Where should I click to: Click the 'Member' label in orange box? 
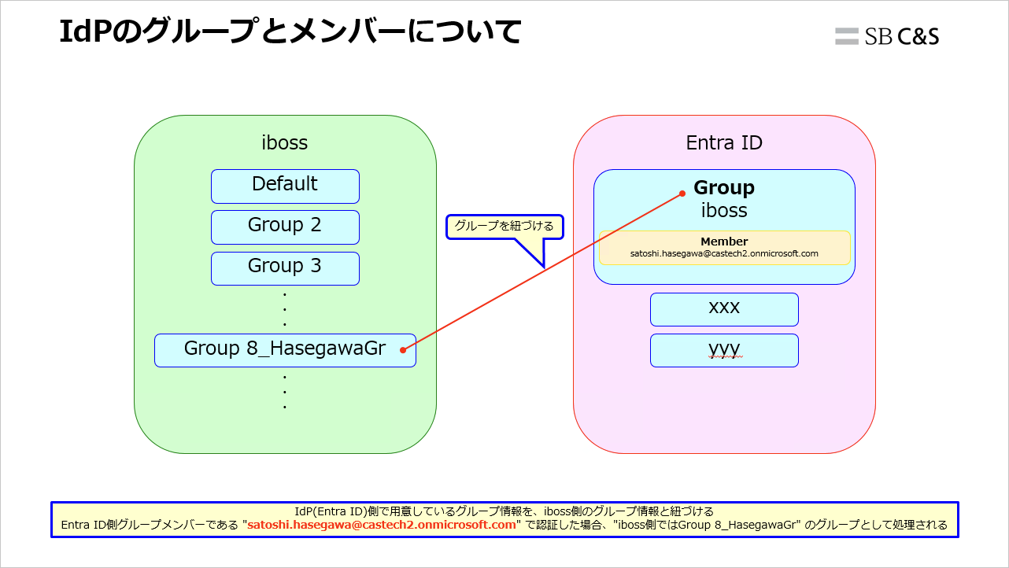click(724, 242)
